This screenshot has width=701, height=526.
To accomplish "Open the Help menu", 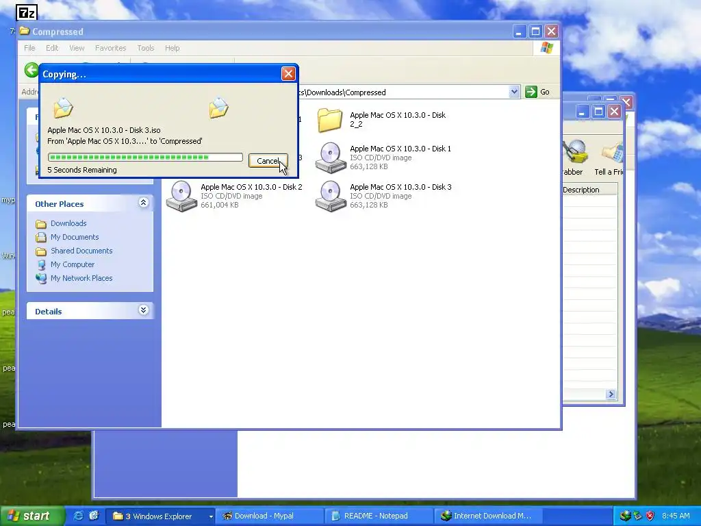I will click(x=172, y=48).
